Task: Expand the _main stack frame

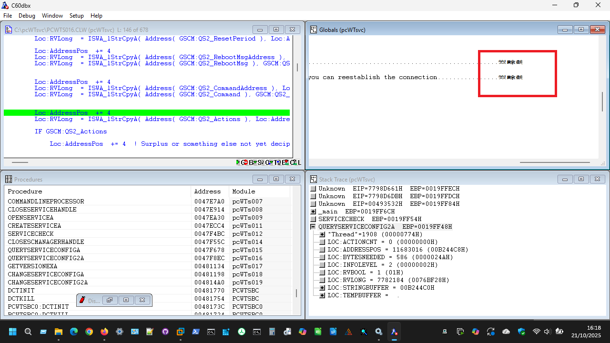Action: 313,212
